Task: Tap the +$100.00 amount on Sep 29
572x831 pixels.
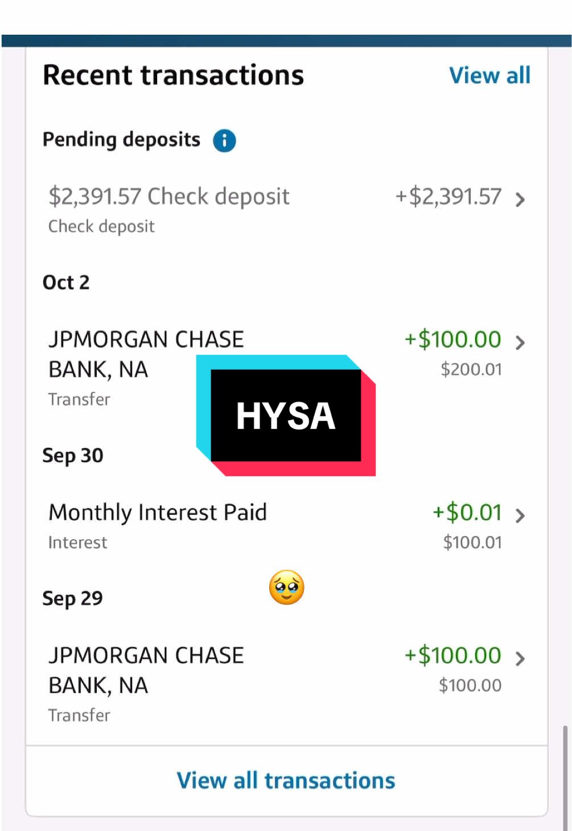Action: 452,655
